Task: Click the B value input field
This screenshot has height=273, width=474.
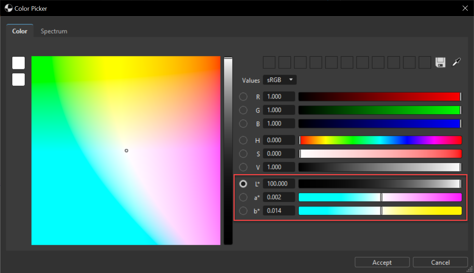Action: (x=279, y=123)
